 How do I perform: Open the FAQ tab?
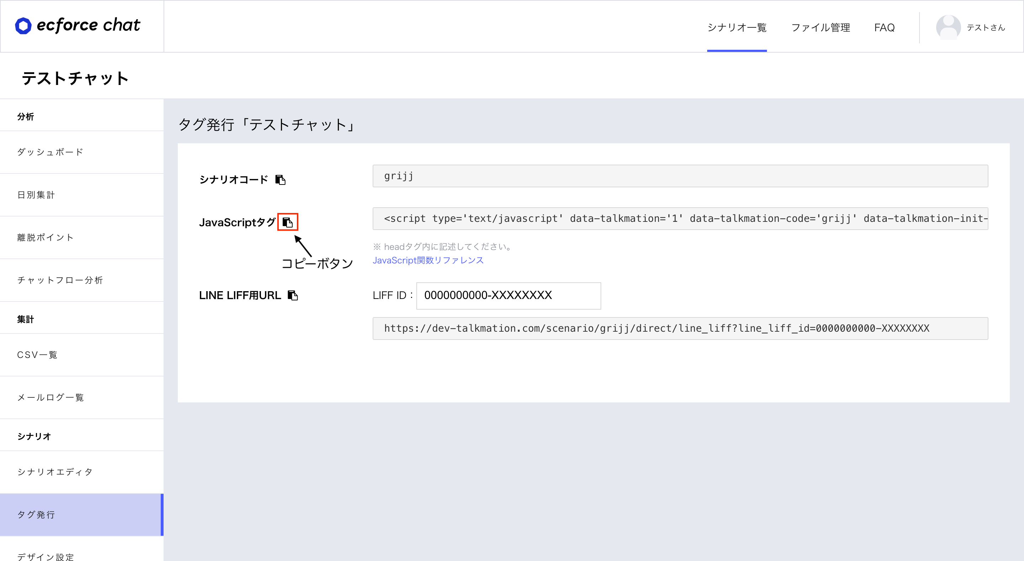884,27
